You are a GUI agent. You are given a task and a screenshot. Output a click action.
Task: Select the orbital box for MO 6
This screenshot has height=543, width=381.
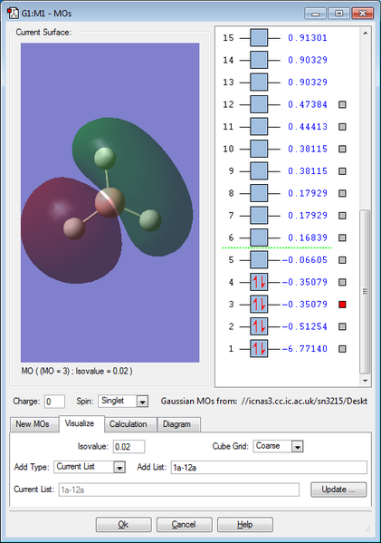[259, 238]
